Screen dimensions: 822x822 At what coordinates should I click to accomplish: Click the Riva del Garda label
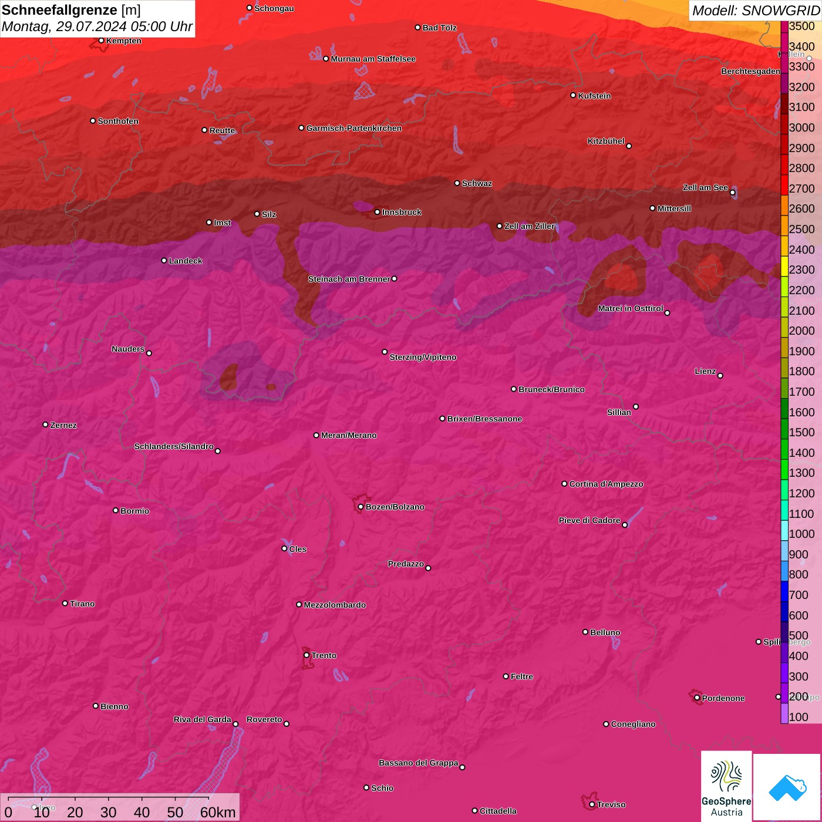click(x=203, y=719)
